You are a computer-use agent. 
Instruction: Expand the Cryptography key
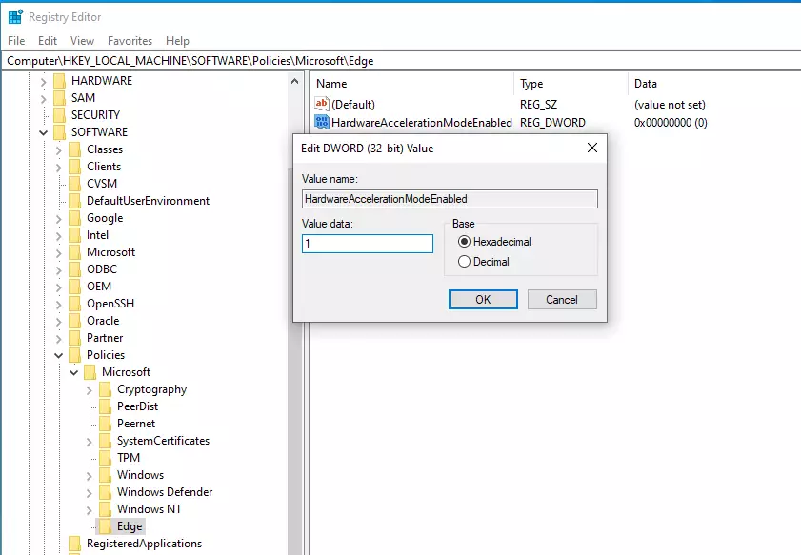pos(90,390)
